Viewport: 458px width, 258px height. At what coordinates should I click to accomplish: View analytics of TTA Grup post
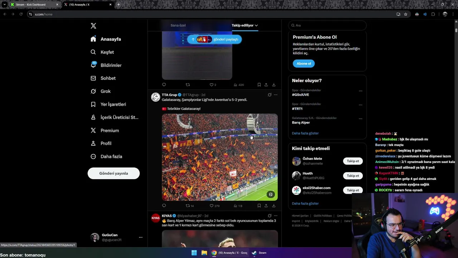[238, 206]
